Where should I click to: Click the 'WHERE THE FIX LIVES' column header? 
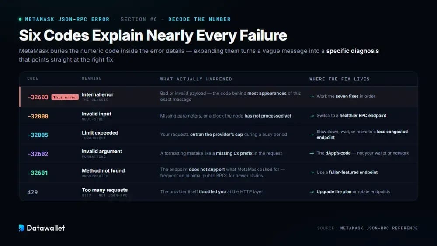pyautogui.click(x=340, y=79)
